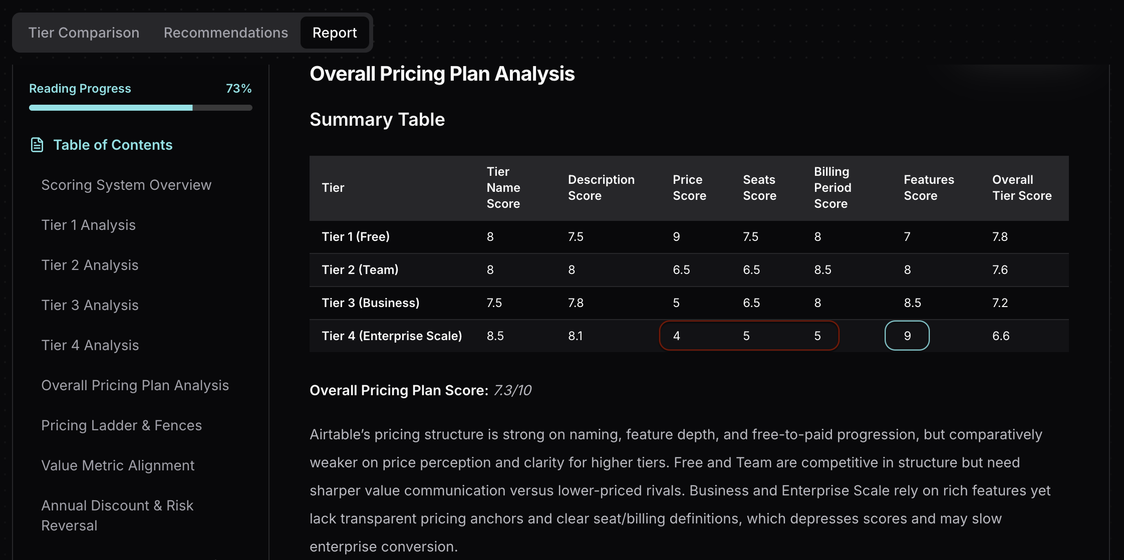The width and height of the screenshot is (1124, 560).
Task: Click the Overall Pricing Plan Score value
Action: [512, 390]
